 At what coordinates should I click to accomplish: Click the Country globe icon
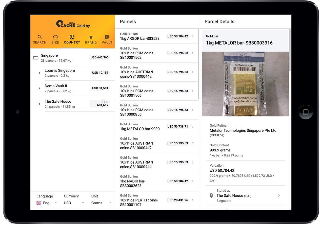tap(72, 37)
